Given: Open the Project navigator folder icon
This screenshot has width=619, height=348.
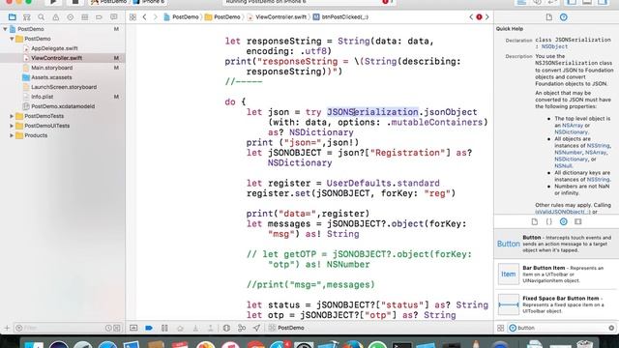Looking at the screenshot, I should pyautogui.click(x=13, y=17).
